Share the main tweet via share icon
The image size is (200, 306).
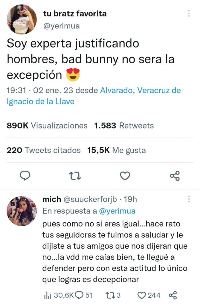point(175,176)
